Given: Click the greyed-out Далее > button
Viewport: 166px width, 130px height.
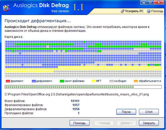Looking at the screenshot, I should coord(126,123).
